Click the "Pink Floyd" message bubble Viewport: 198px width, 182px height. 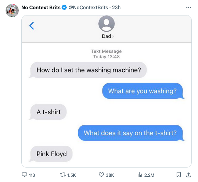[x=52, y=154]
